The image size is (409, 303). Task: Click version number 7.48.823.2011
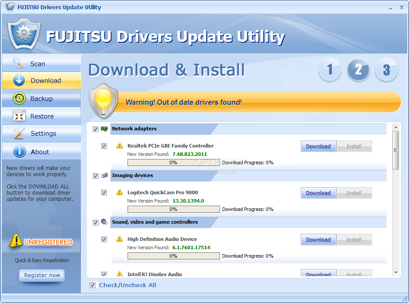190,154
